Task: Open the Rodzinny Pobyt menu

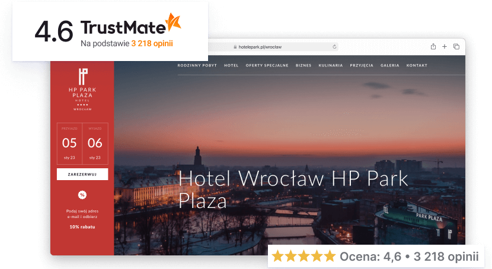Action: (x=197, y=66)
